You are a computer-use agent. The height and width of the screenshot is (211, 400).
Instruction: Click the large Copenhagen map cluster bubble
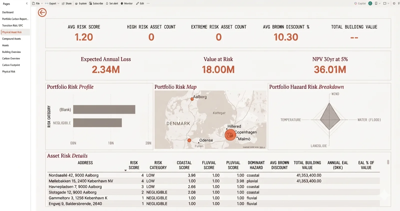click(x=230, y=135)
